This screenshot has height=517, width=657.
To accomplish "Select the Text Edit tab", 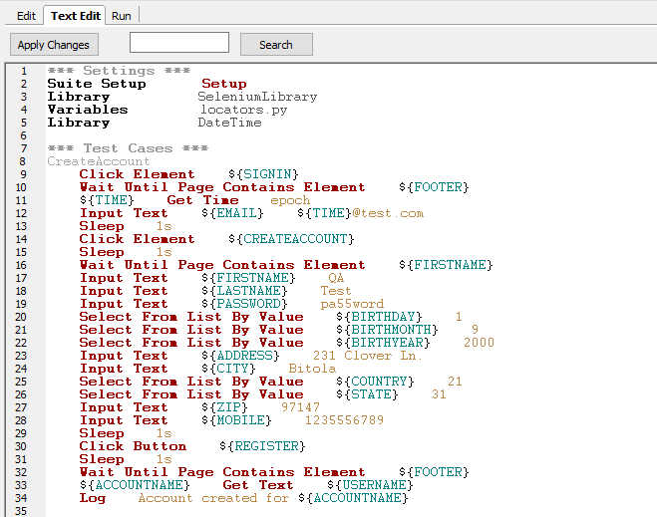I will pos(76,16).
